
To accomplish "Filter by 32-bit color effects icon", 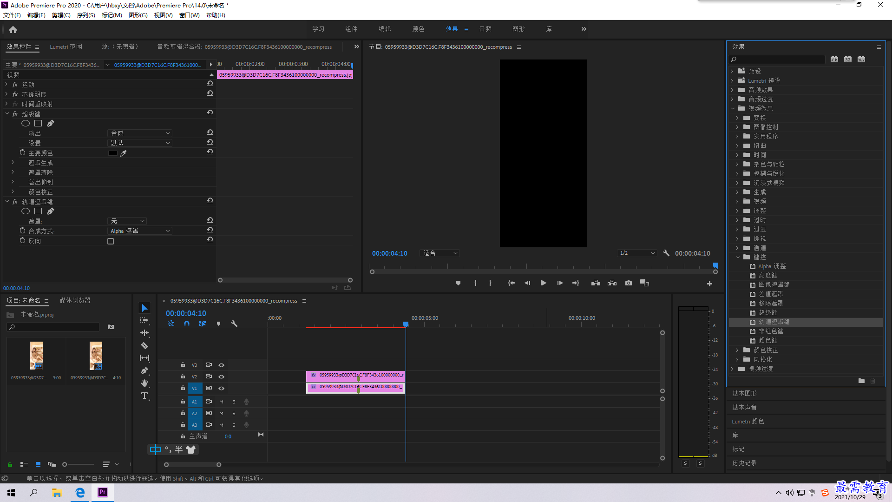I will pos(848,59).
